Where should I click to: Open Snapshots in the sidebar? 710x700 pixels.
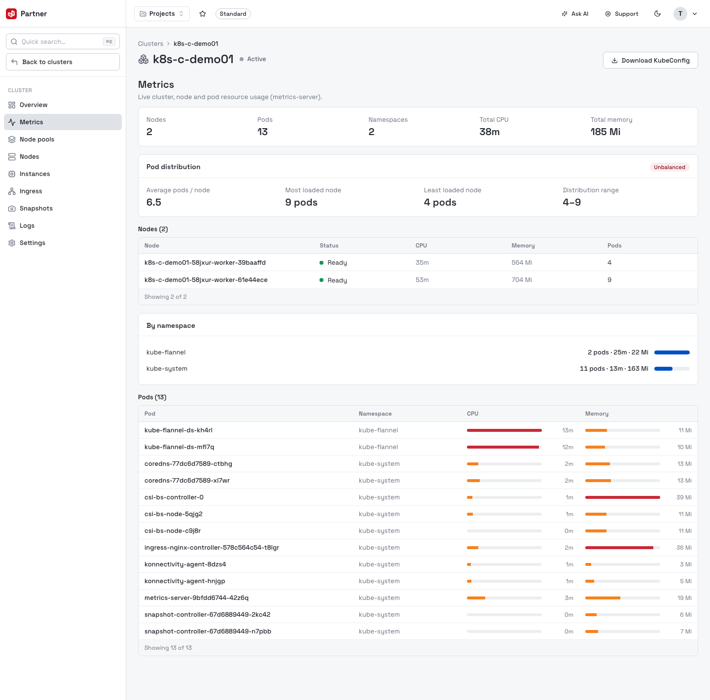click(63, 209)
